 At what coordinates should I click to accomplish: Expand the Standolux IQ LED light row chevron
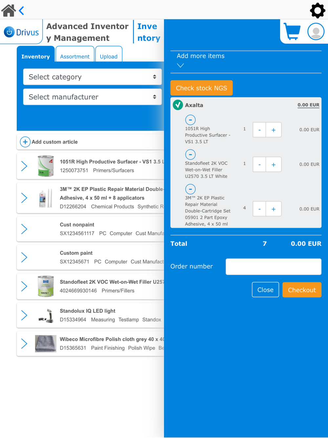tap(24, 315)
